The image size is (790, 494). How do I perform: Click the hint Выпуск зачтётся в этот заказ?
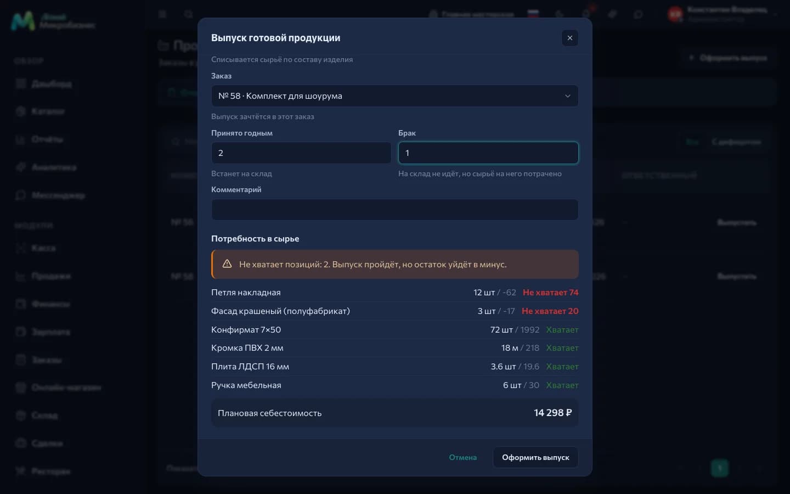click(x=263, y=116)
